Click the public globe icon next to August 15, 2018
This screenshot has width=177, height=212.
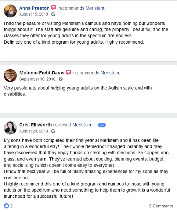(53, 14)
